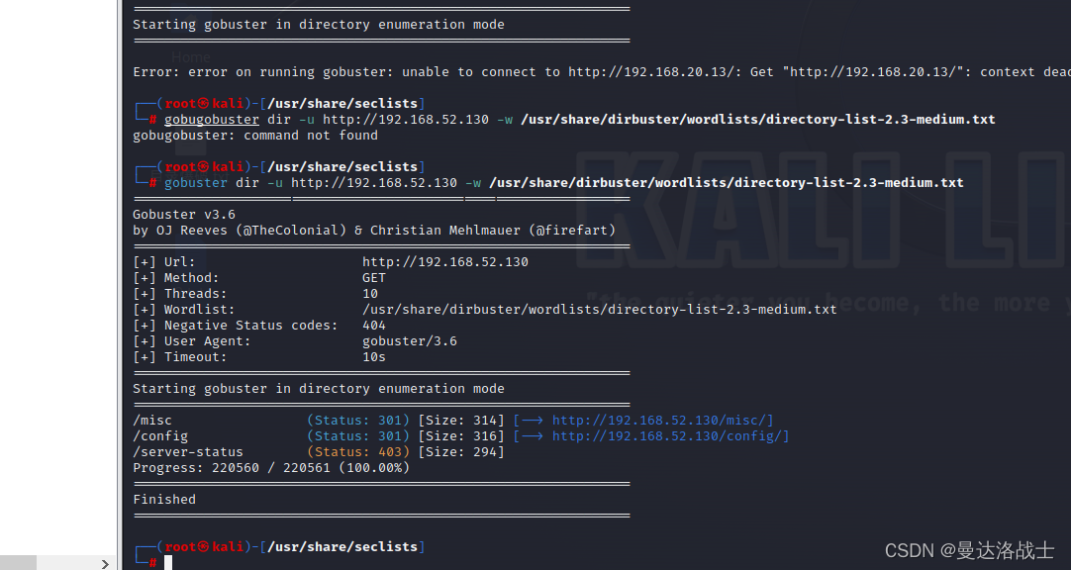Click URL http://192.168.52.130 in the gobugobuster command

[x=406, y=120]
